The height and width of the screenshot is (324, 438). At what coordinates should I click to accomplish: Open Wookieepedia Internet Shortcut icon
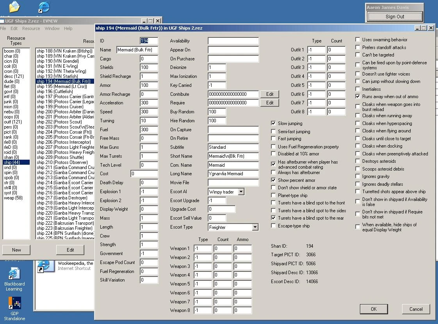46,266
